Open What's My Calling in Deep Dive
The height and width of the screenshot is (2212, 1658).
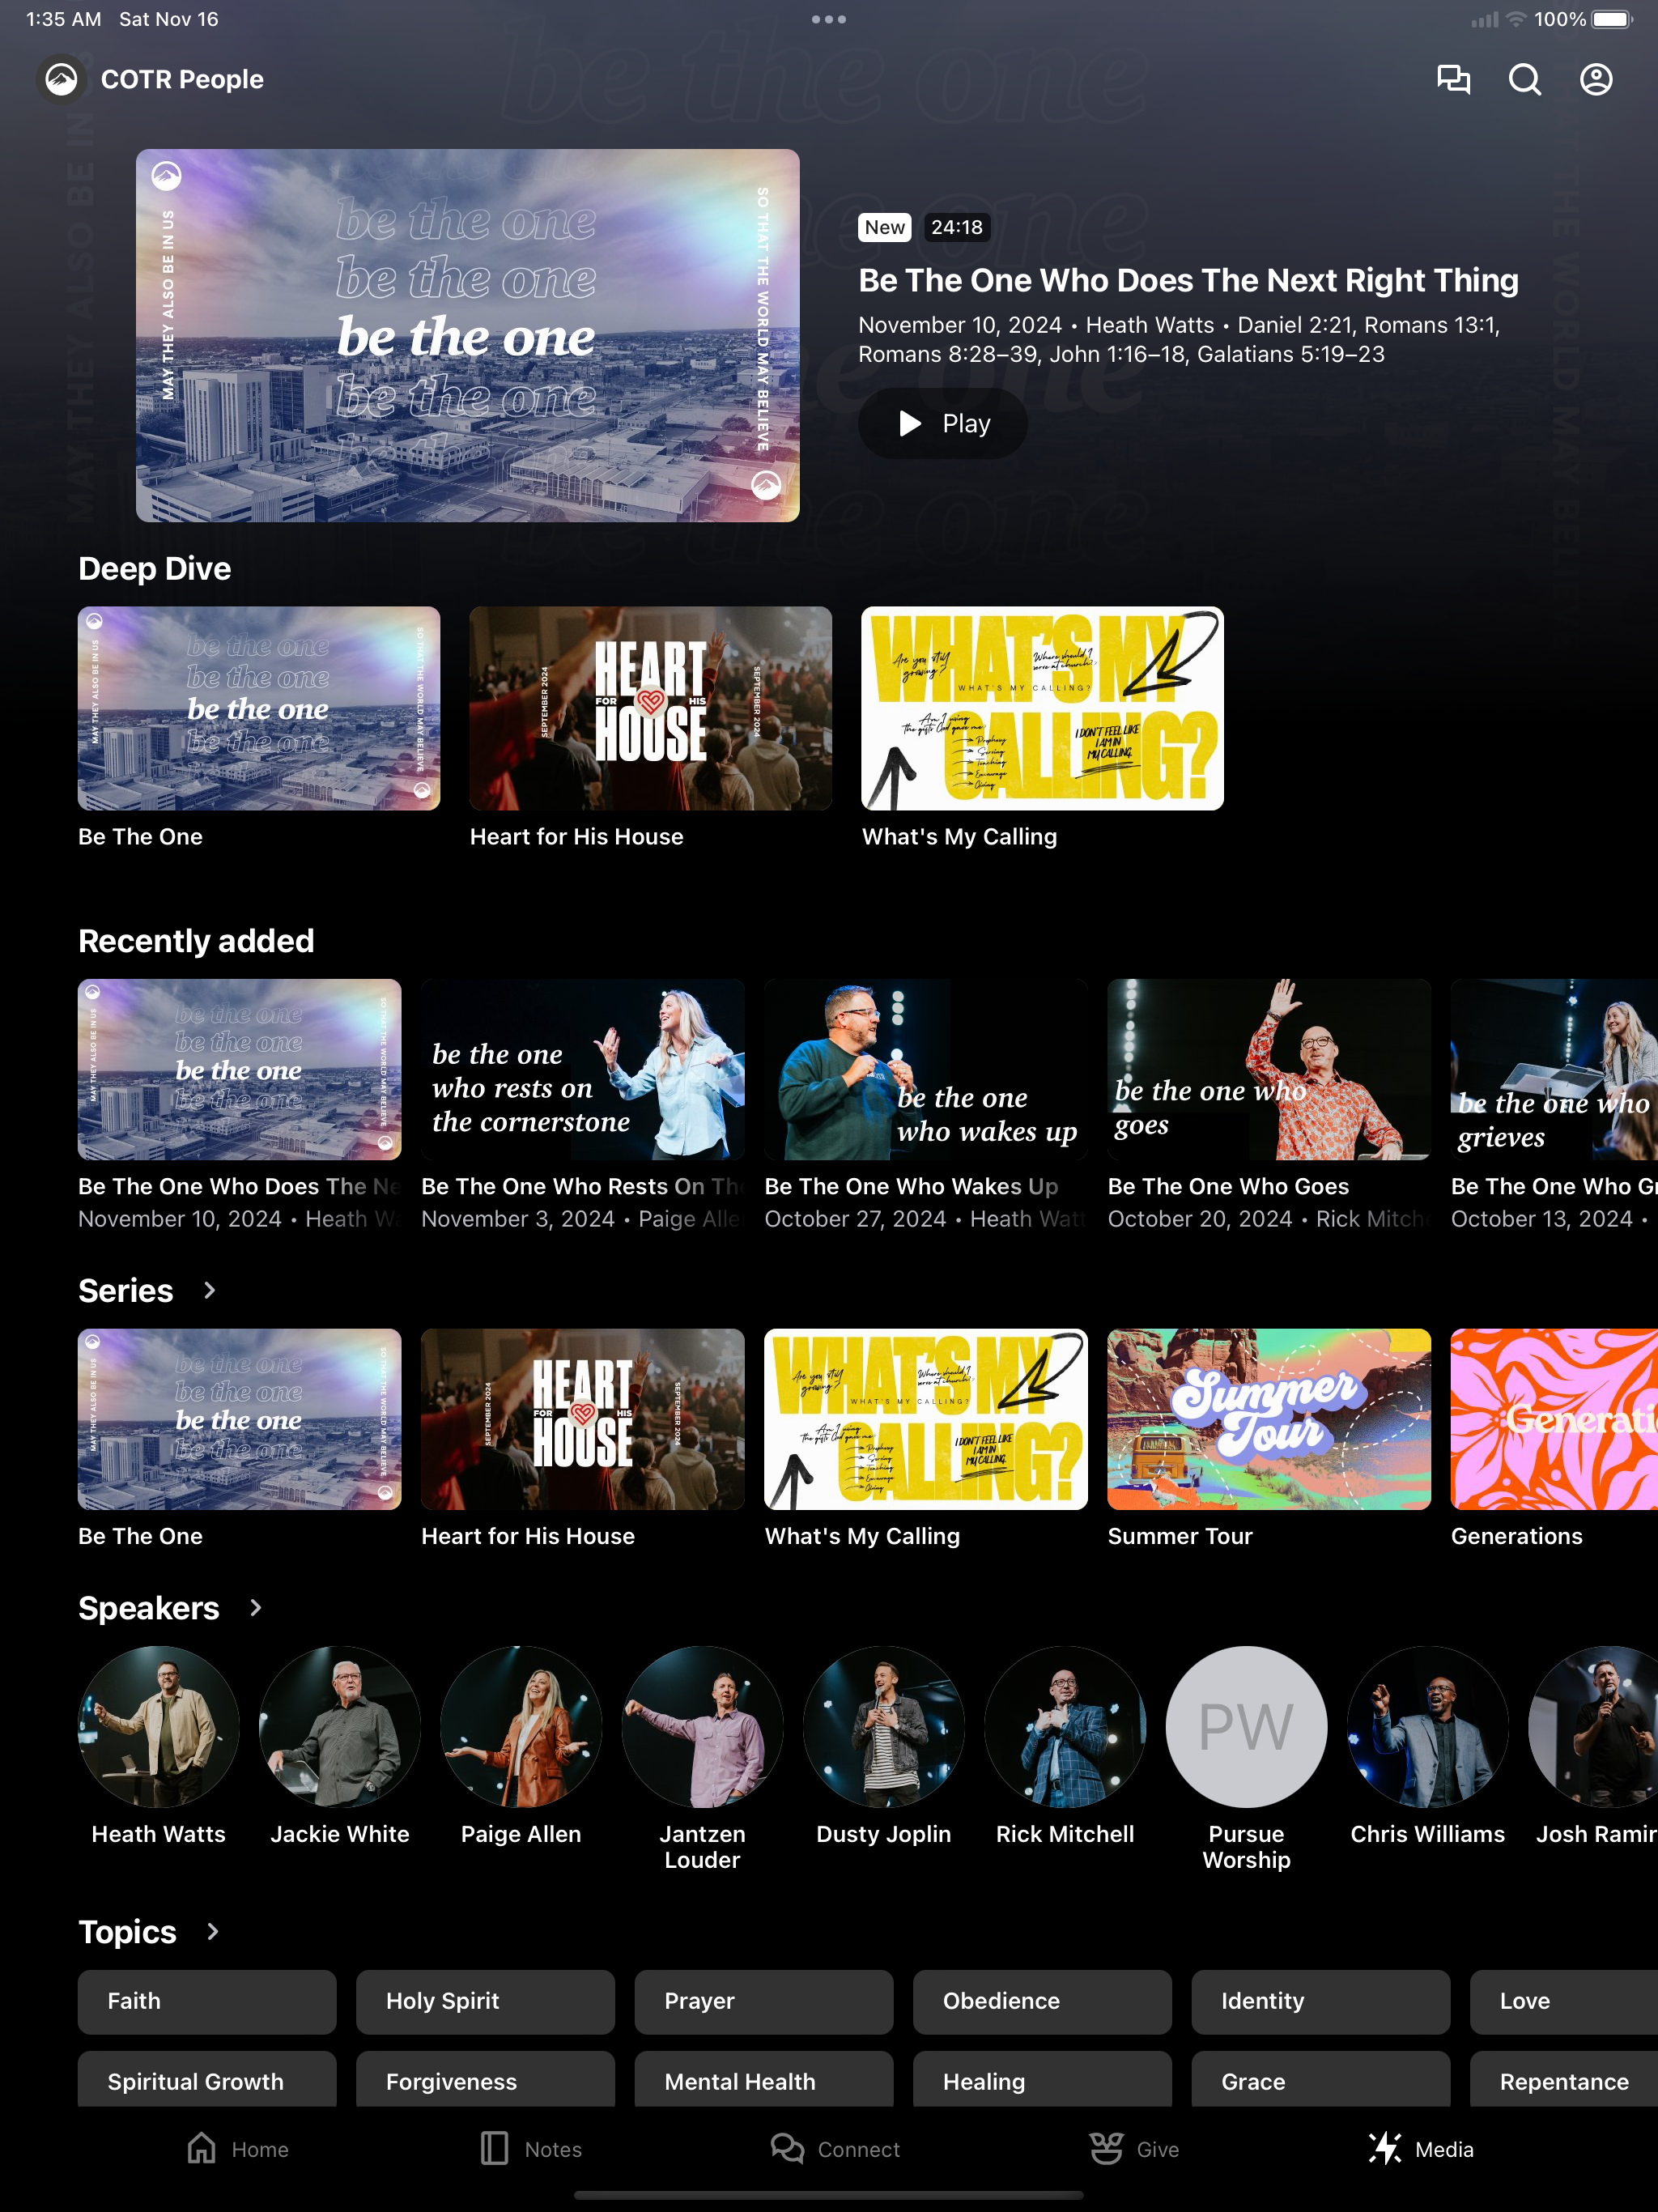point(1042,708)
